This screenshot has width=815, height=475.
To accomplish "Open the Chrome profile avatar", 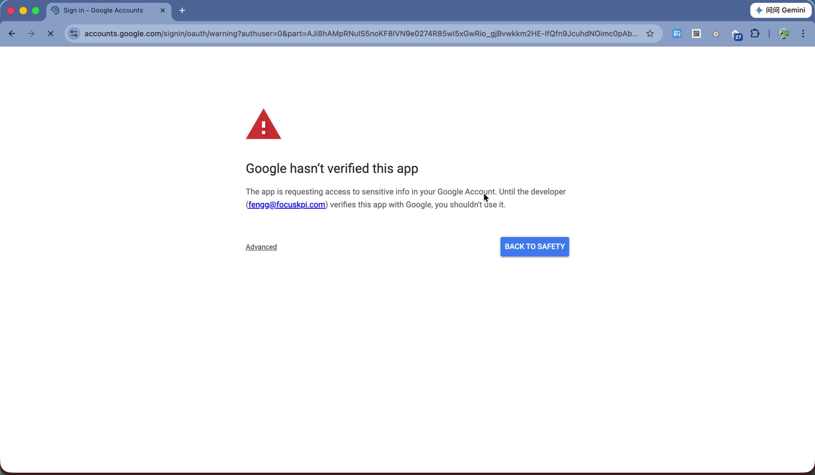I will point(784,34).
